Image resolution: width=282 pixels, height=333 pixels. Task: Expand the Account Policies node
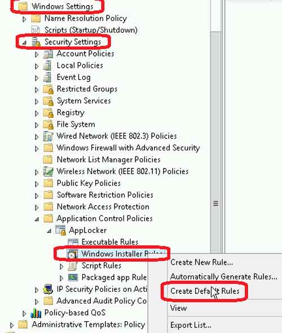coord(37,55)
